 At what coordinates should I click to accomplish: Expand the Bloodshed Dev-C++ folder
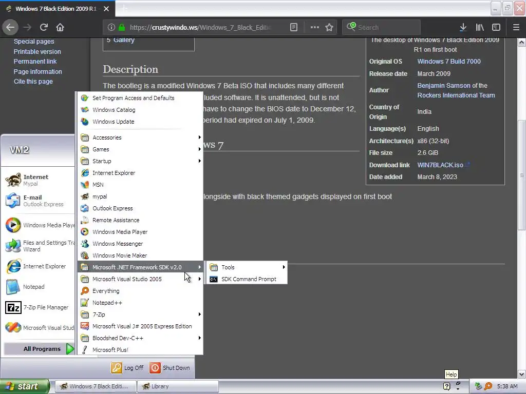[x=140, y=338]
